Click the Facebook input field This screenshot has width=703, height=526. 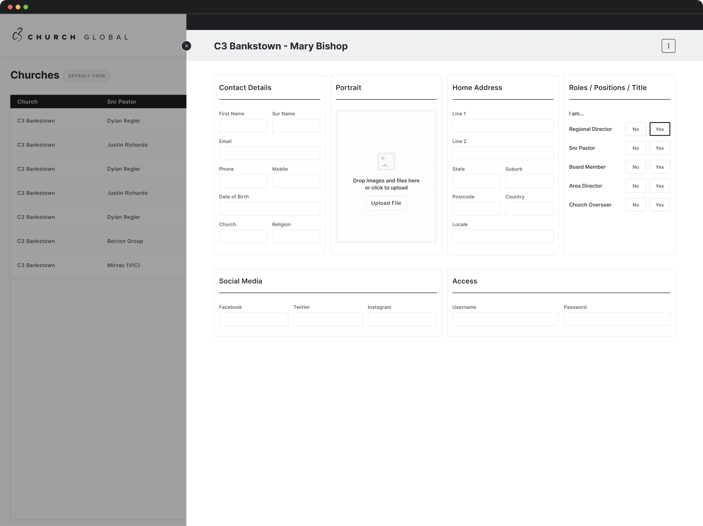pos(253,319)
